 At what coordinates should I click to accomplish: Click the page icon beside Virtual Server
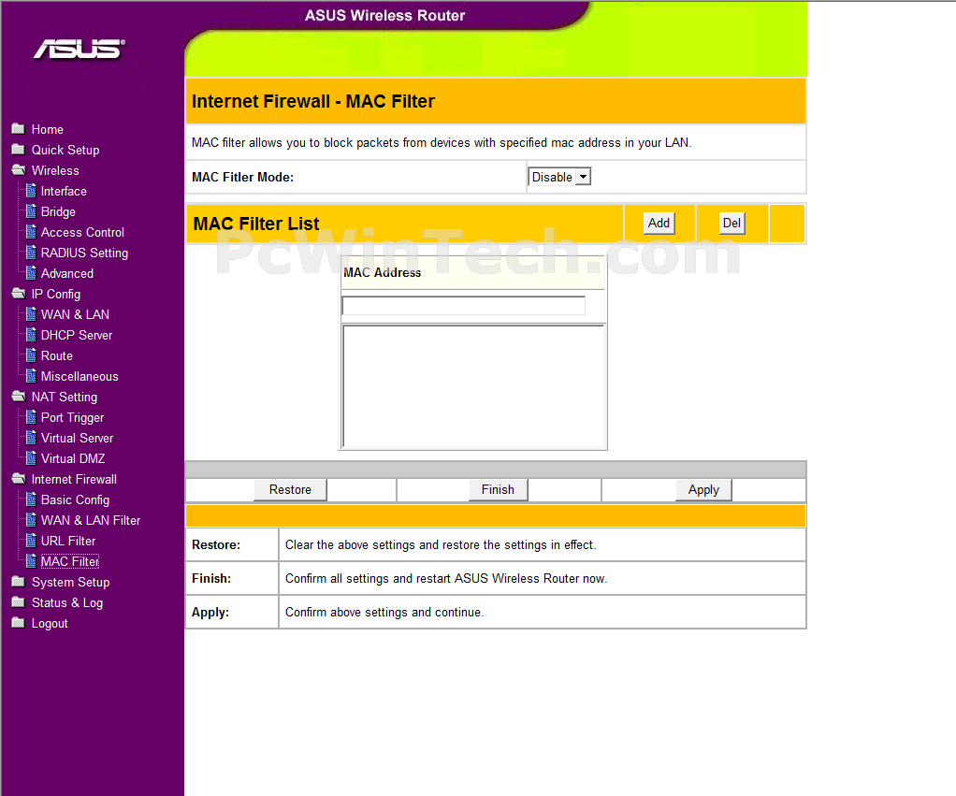(x=31, y=438)
